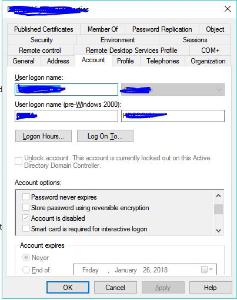Click the Cancel button
The width and height of the screenshot is (237, 300).
pyautogui.click(x=115, y=287)
